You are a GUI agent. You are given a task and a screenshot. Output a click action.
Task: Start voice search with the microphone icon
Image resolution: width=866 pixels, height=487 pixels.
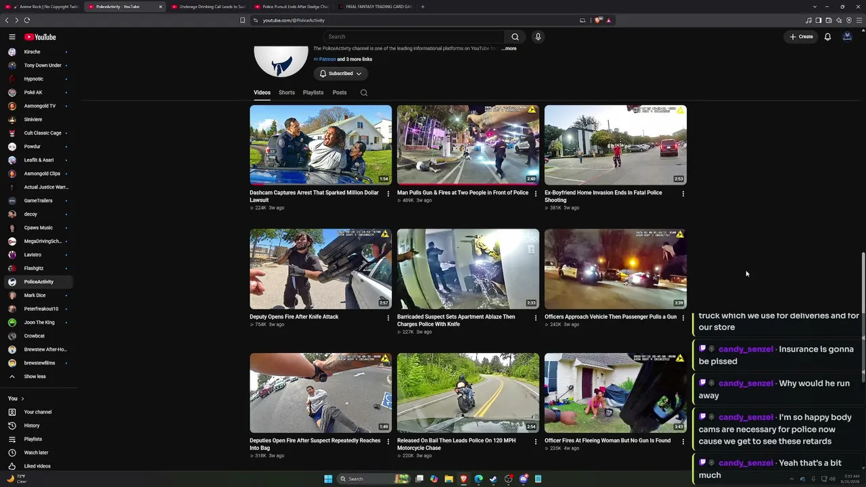coord(538,37)
